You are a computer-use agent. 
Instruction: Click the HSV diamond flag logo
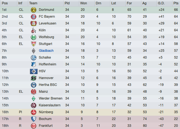point(34,71)
